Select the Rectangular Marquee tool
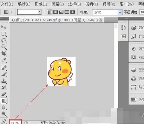This screenshot has width=144, height=124. coord(4,34)
